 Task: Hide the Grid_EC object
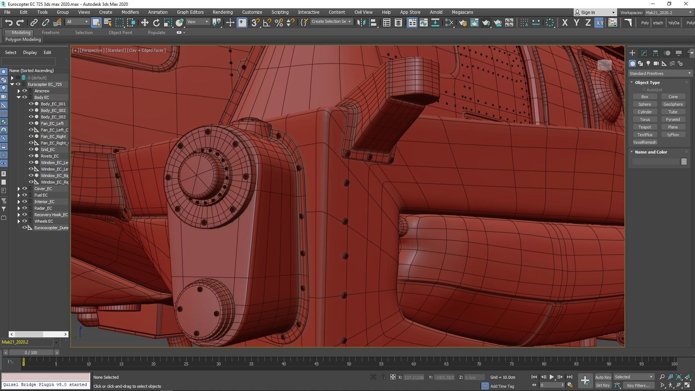pyautogui.click(x=31, y=150)
